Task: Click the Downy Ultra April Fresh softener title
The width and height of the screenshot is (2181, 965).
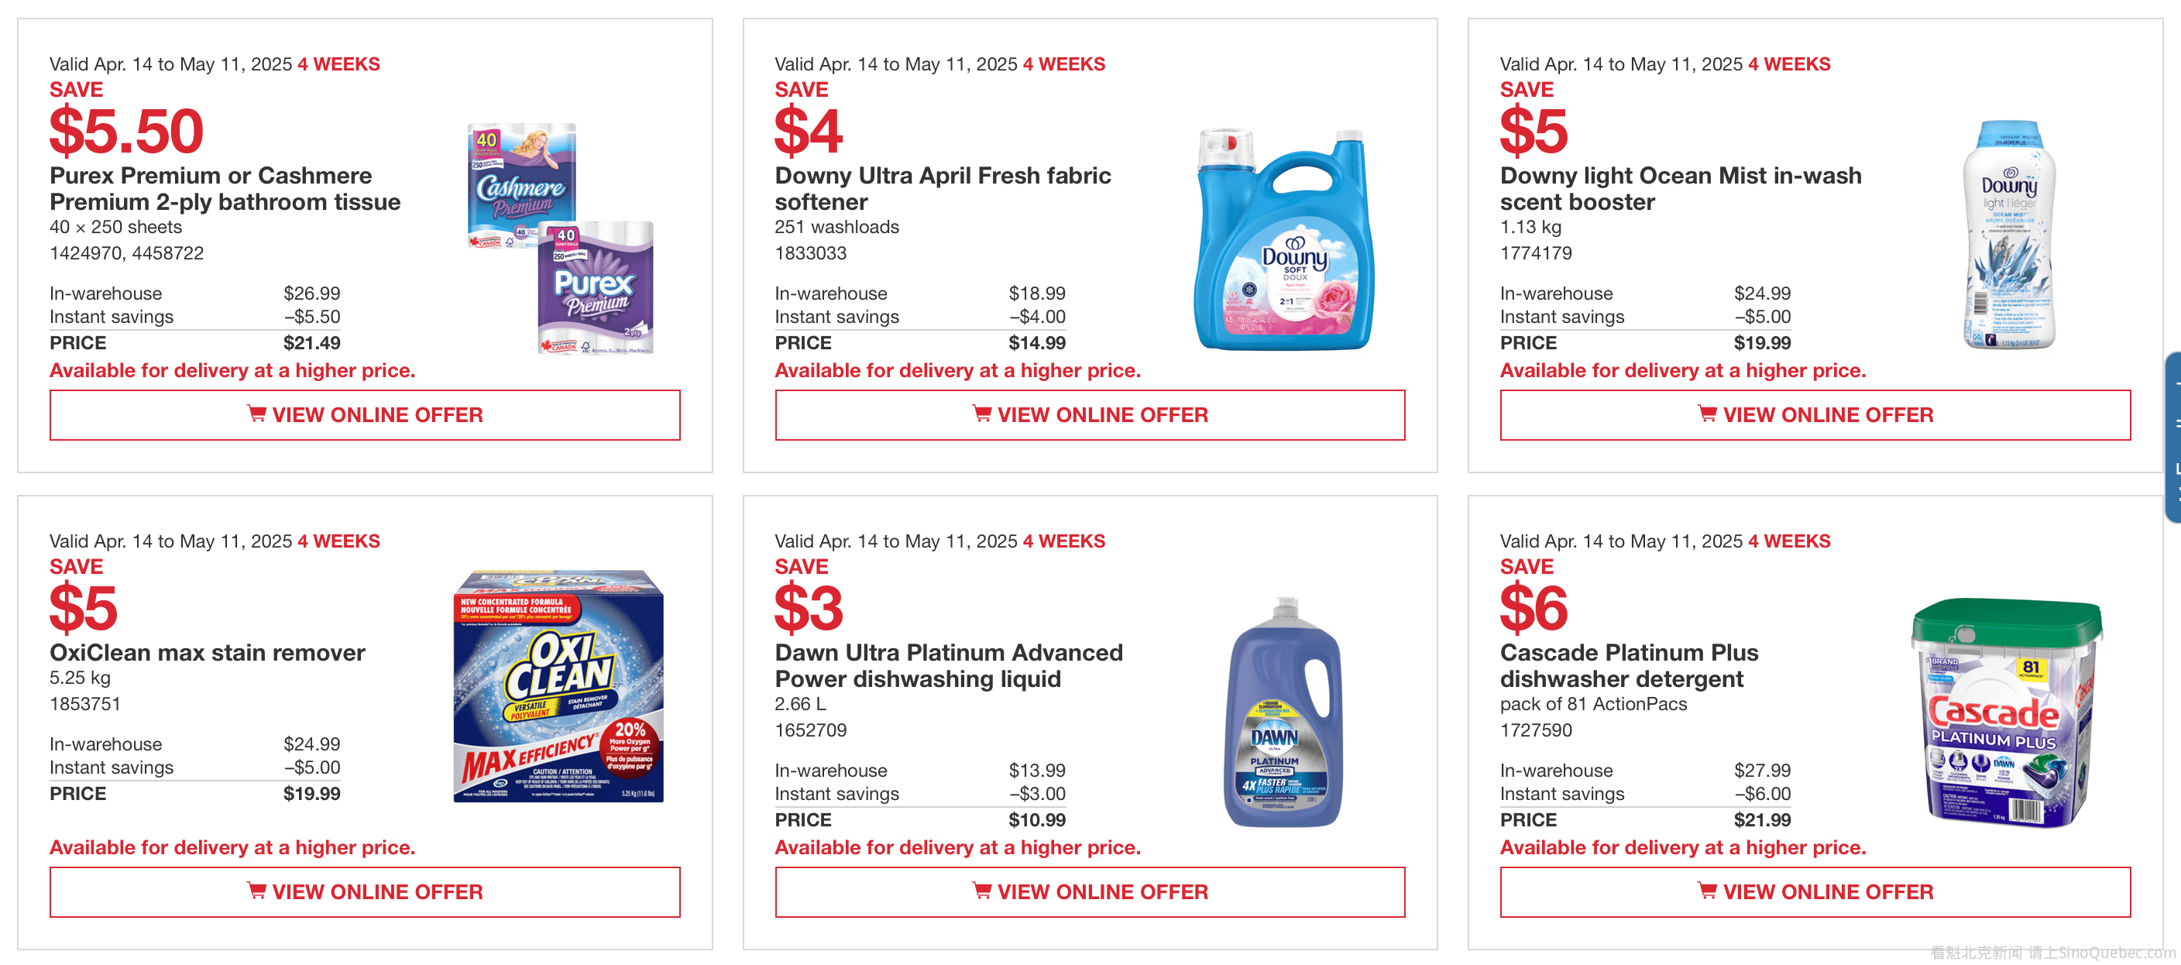Action: [x=943, y=189]
